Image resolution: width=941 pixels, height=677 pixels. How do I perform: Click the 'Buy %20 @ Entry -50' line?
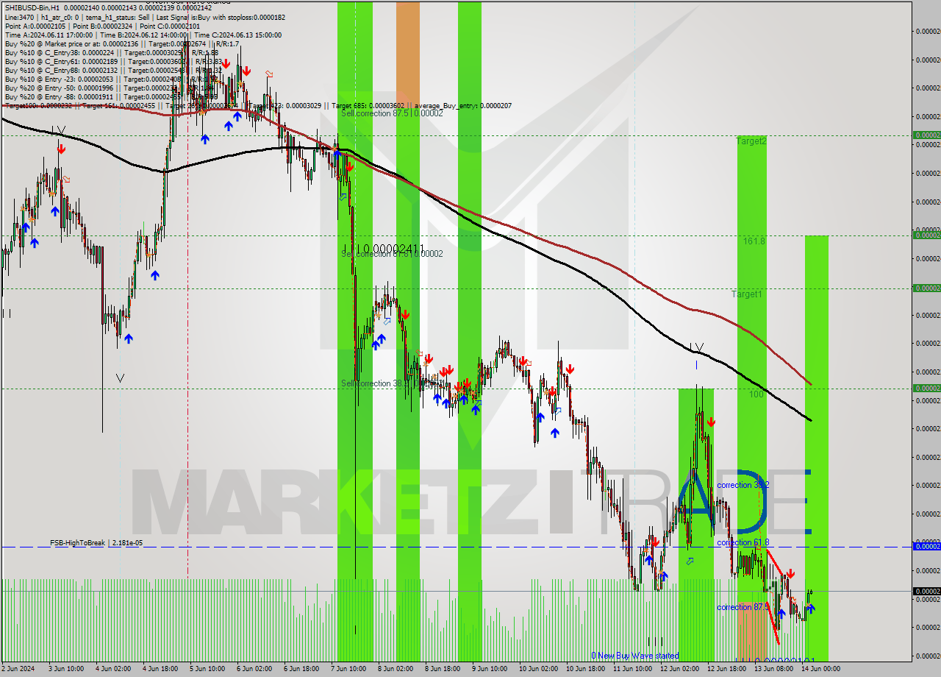[111, 88]
